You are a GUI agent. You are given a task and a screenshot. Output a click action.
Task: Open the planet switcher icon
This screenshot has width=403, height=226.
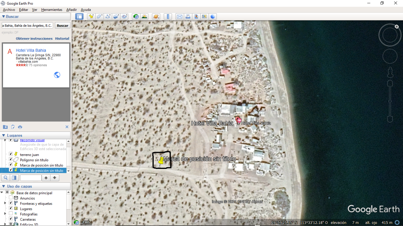pyautogui.click(x=156, y=16)
